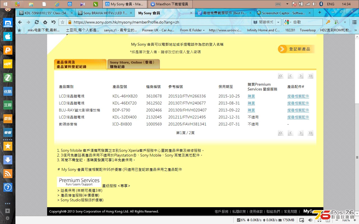Image resolution: width=359 pixels, height=224 pixels.
Task: Open the PayPal shortcut in sidebar
Action: point(8,50)
